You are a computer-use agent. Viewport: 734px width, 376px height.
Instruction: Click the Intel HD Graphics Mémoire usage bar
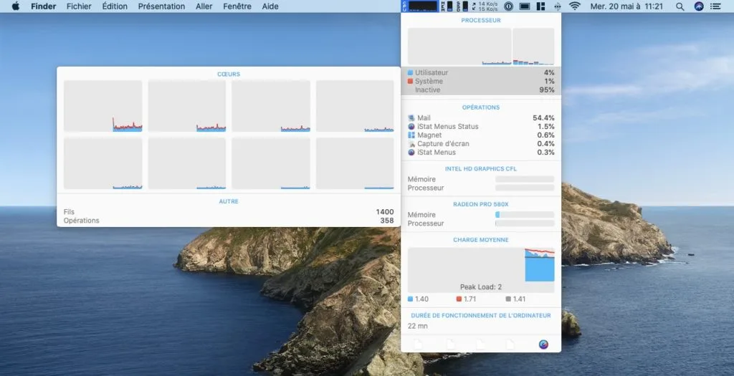(x=525, y=179)
